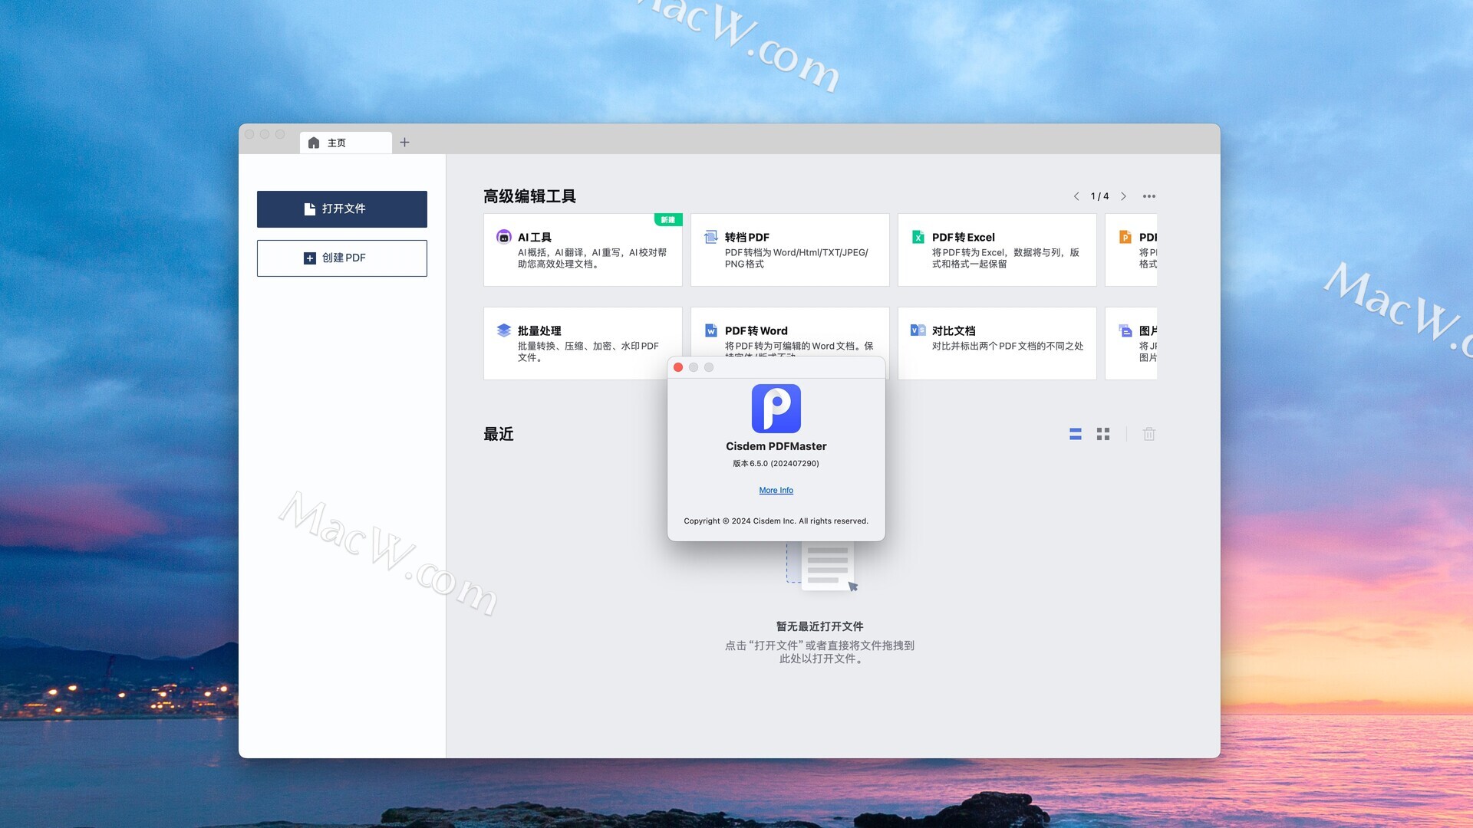Click the 对比文档 card title
The image size is (1473, 828).
pos(954,330)
